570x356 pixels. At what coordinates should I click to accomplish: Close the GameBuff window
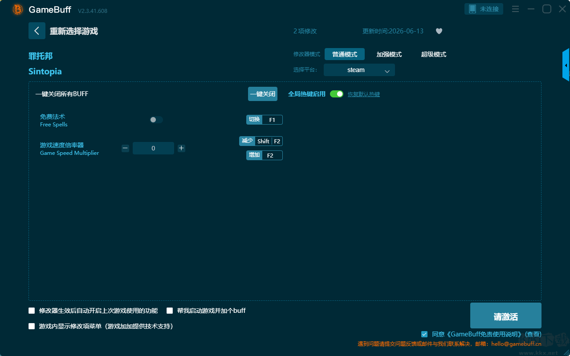point(562,9)
